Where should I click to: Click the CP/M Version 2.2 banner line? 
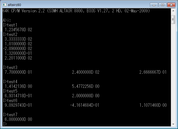click(76, 11)
